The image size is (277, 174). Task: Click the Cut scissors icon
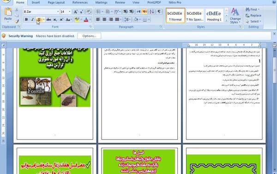pyautogui.click(x=17, y=10)
